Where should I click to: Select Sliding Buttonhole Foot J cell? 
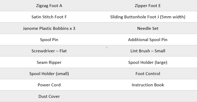(x=148, y=17)
